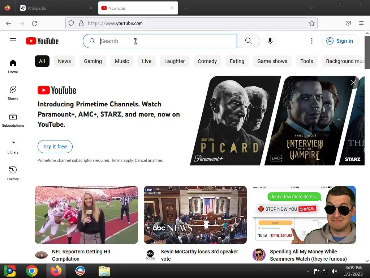Select the Tools filter chip

tap(307, 61)
